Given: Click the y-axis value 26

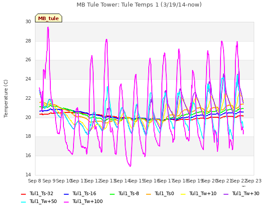Looking at the screenshot, I should click(x=28, y=59).
